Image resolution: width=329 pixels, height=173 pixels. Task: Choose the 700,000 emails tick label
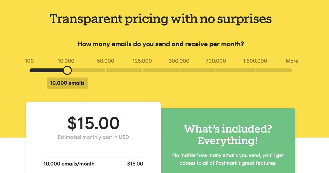(x=216, y=61)
